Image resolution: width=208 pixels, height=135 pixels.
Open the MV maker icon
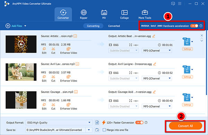pos(104,12)
